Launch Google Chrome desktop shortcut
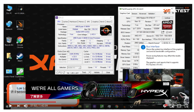 20,42
